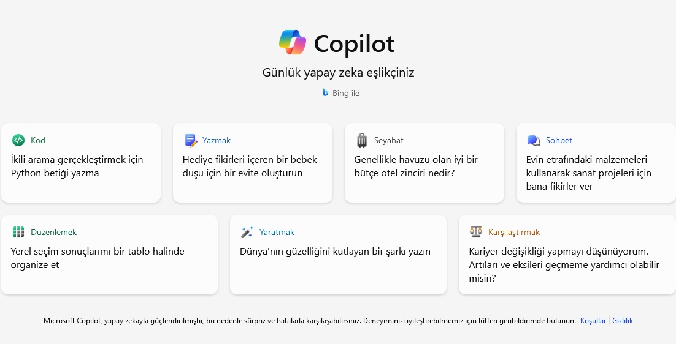Pick the sanat projeleri fikirler suggestion
The image size is (676, 344).
(596, 163)
